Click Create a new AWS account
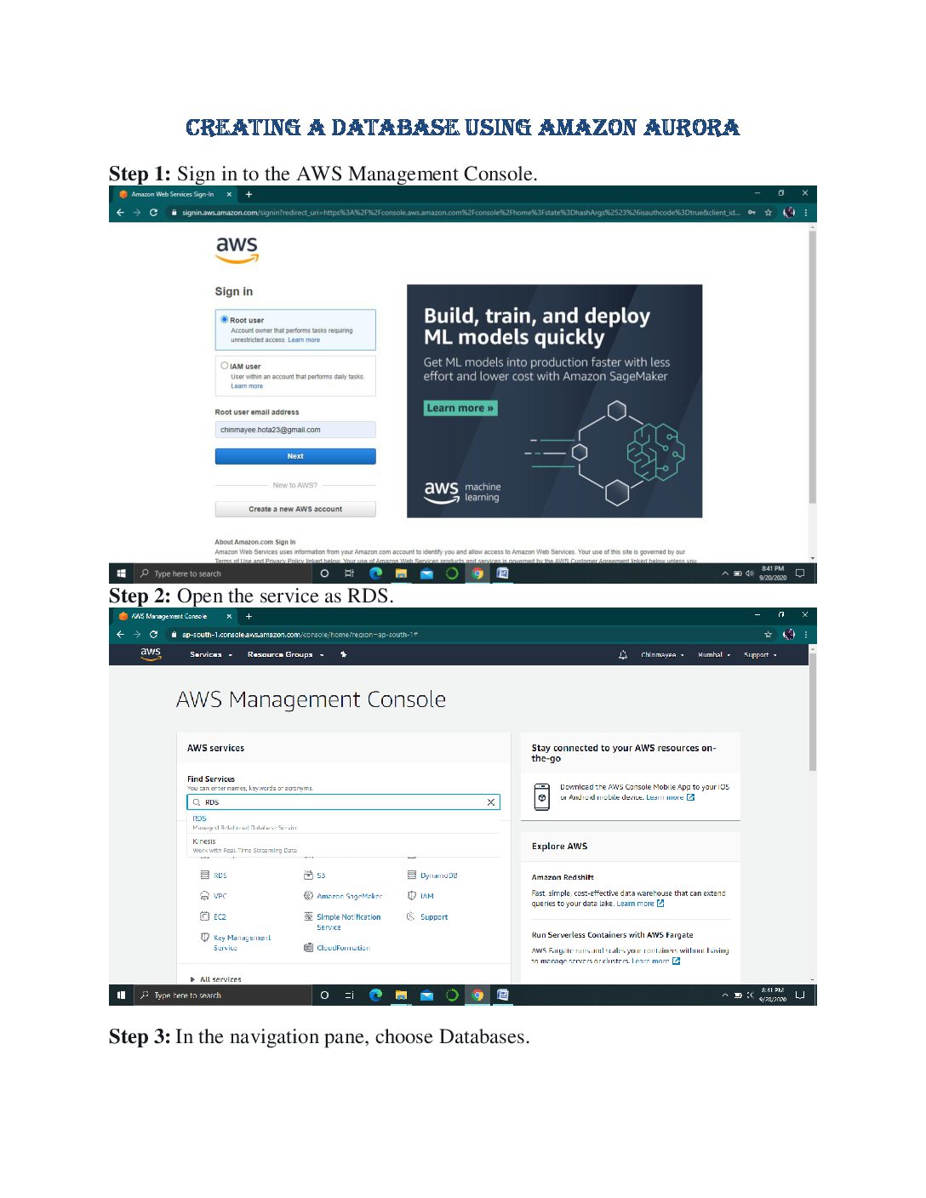The width and height of the screenshot is (926, 1198). click(x=294, y=509)
